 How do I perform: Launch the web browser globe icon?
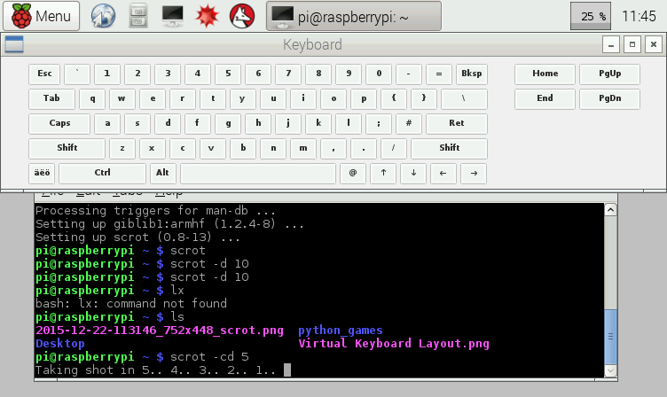coord(104,15)
